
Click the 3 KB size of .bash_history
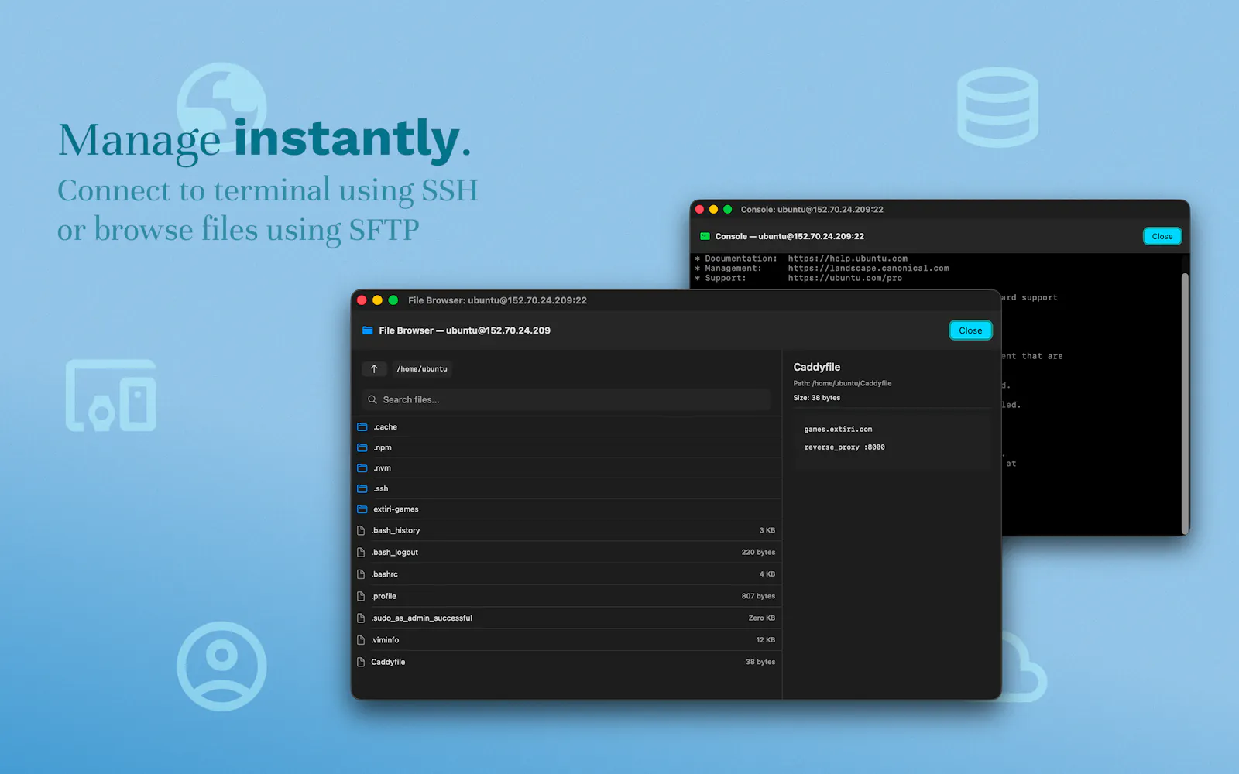click(767, 530)
